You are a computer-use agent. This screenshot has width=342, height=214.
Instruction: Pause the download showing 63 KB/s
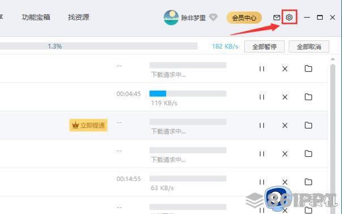262,182
